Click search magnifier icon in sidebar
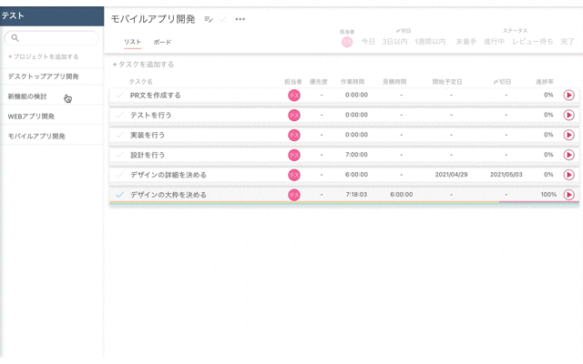Screen dimensions: 583x364 pos(15,38)
